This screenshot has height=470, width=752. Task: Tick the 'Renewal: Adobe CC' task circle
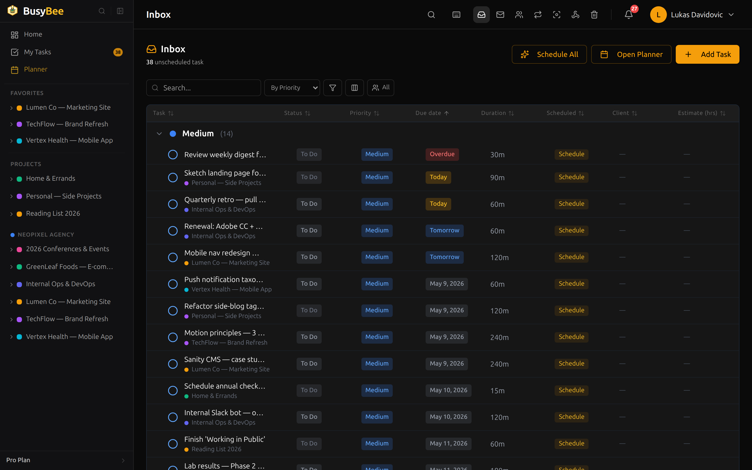173,231
